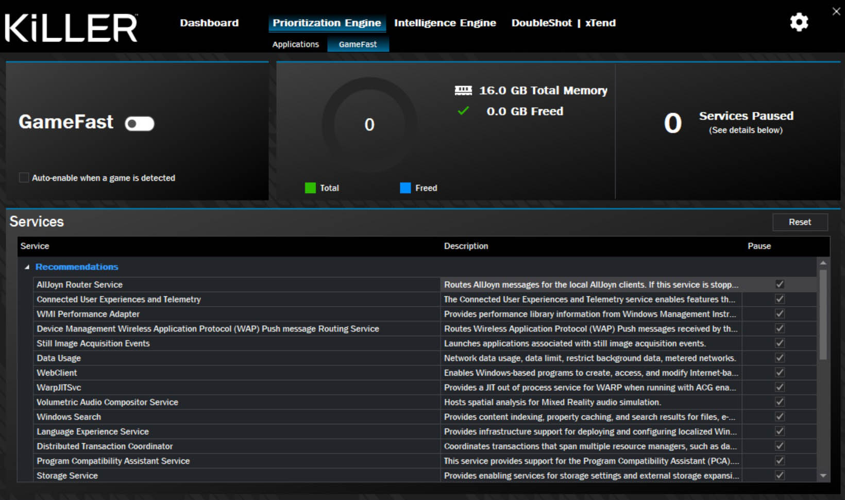Uncheck Pause for WarpJITSvc
845x500 pixels.
pos(780,387)
